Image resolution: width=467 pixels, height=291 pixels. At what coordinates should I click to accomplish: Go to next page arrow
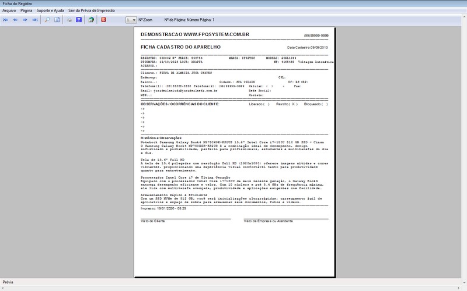click(25, 20)
